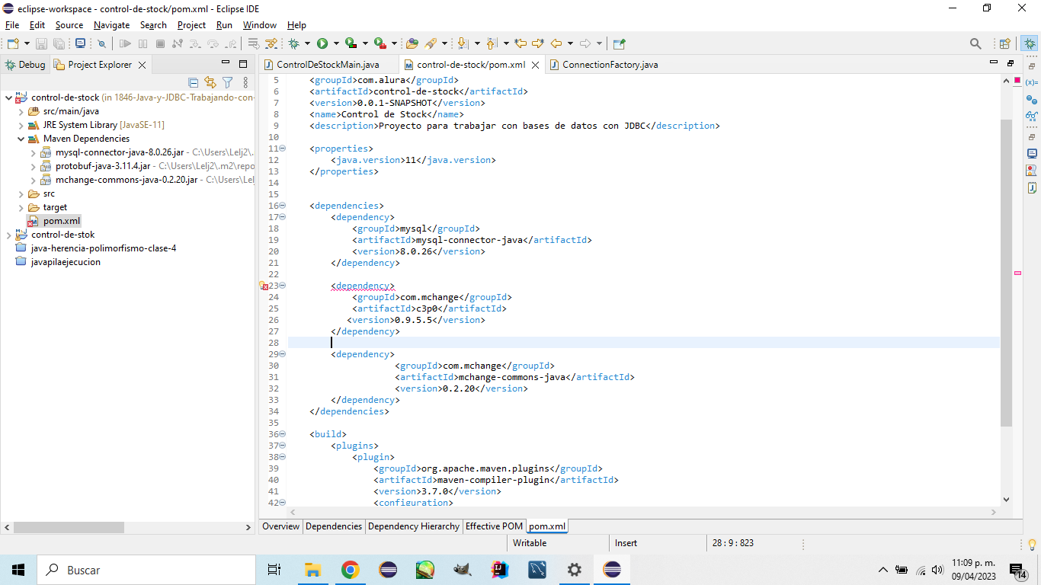Open dropdown arrow beside Debug bug icon
This screenshot has height=585, width=1041.
click(x=307, y=43)
